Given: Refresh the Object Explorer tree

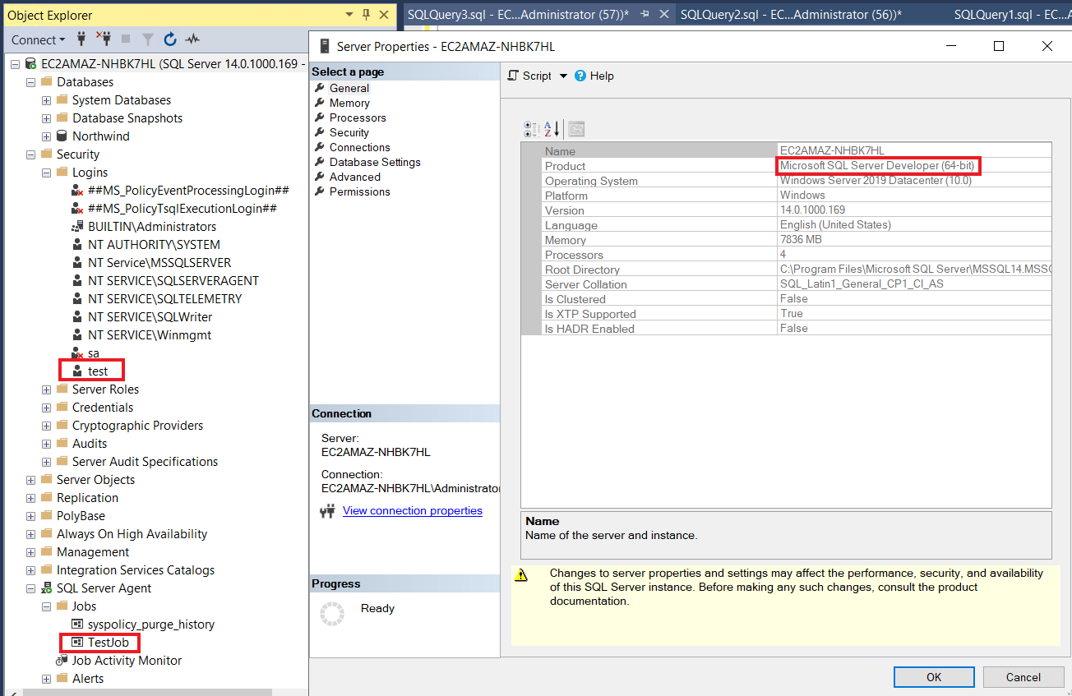Looking at the screenshot, I should (x=170, y=39).
